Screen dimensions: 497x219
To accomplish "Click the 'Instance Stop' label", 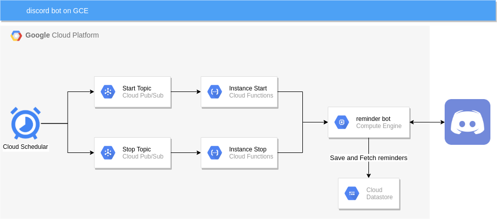I will pos(248,149).
